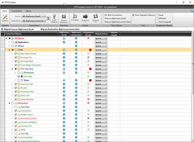Image resolution: width=194 pixels, height=142 pixels.
Task: Select the Budget version dimension
Action: [x=27, y=114]
